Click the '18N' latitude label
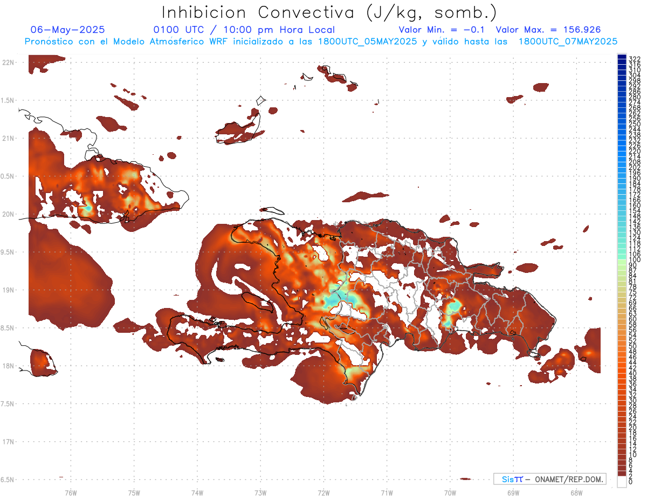 tap(8, 366)
